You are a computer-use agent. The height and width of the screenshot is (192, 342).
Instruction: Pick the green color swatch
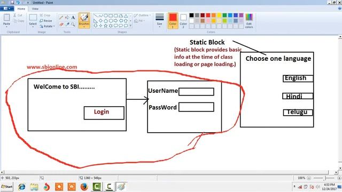click(x=224, y=15)
